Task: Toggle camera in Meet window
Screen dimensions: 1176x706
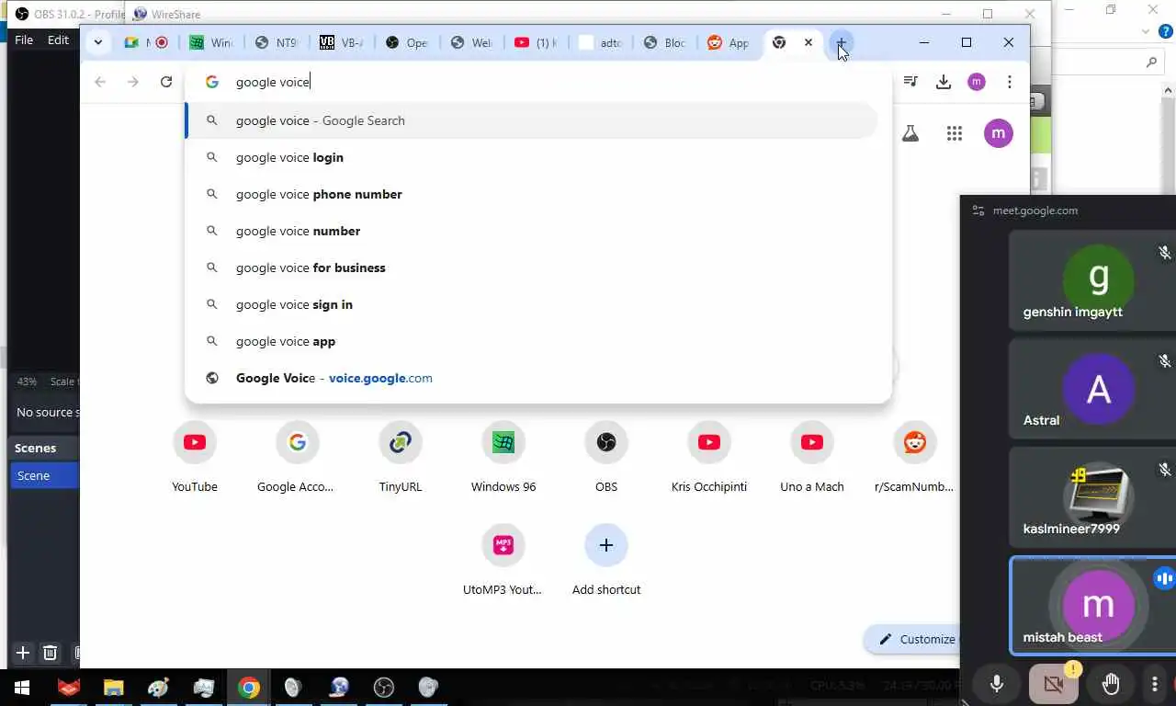Action: click(x=1053, y=683)
